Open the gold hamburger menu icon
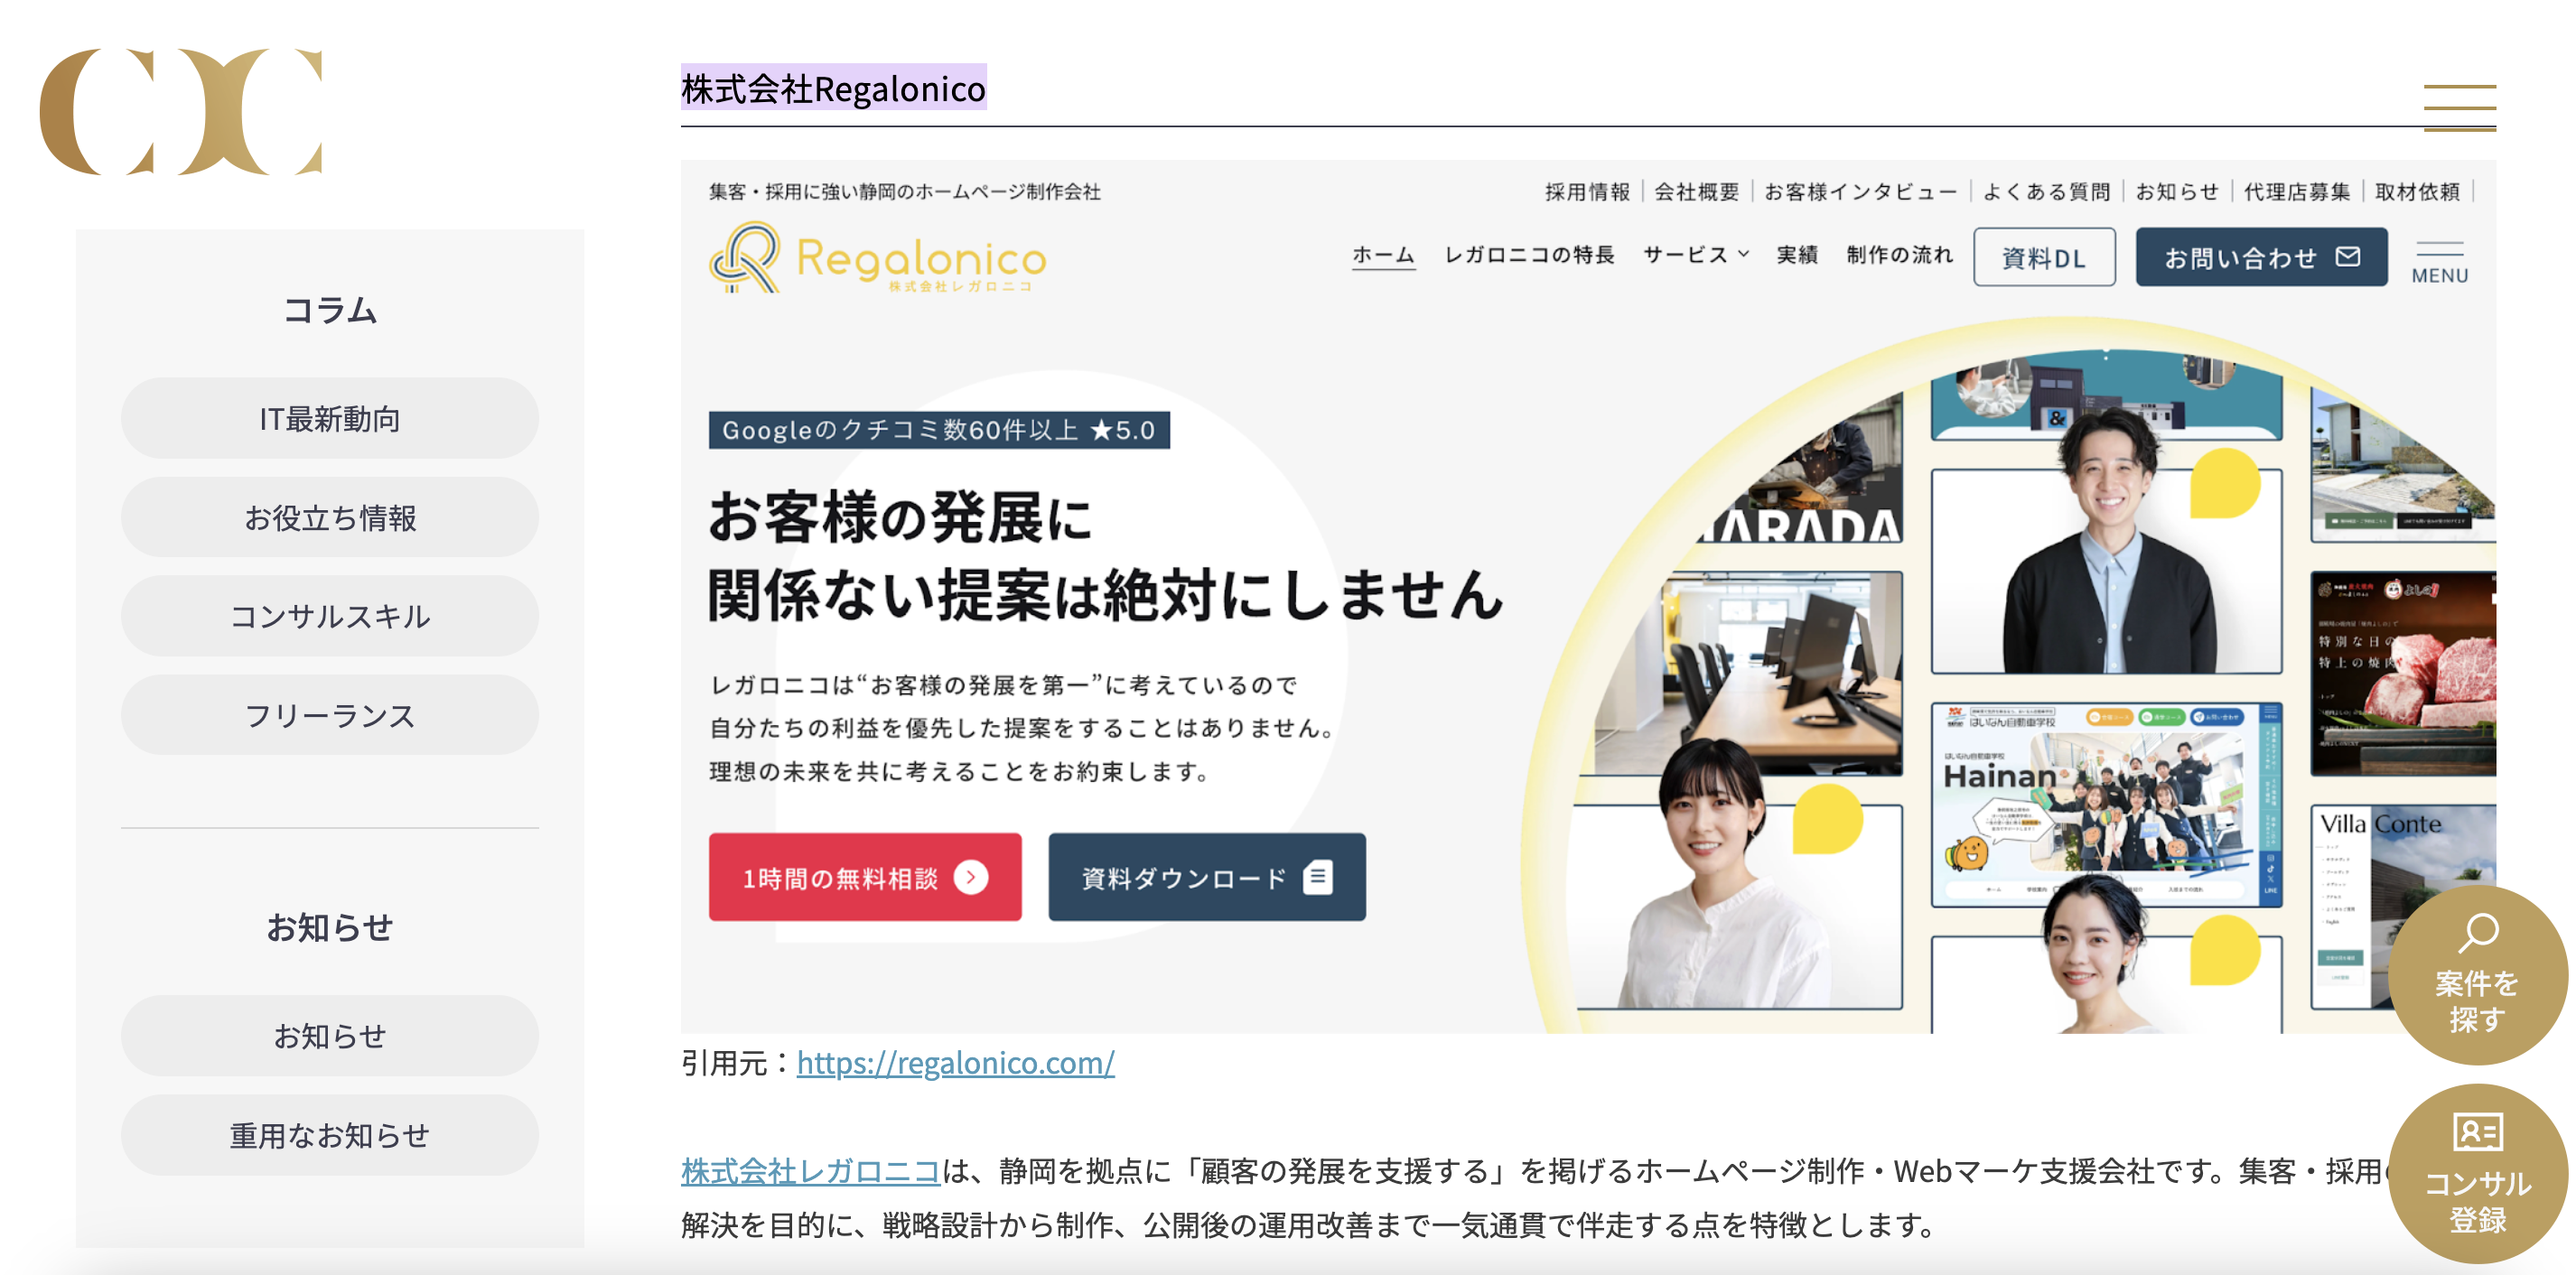 2459,108
